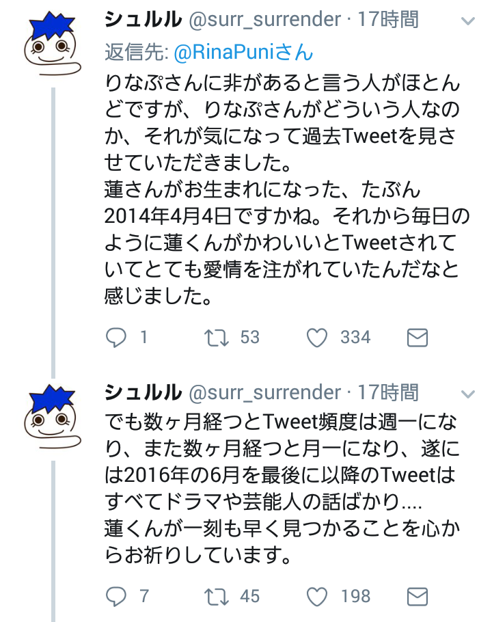The height and width of the screenshot is (622, 492).
Task: Like the first tweet
Action: pyautogui.click(x=316, y=336)
